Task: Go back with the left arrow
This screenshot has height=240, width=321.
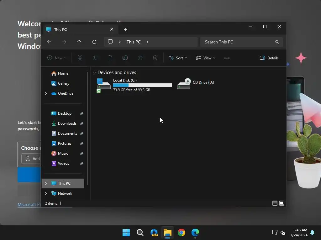Action: tap(49, 42)
